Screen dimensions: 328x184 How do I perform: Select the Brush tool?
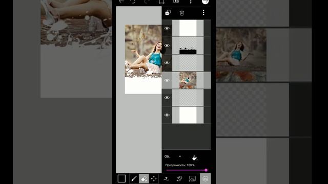click(134, 179)
